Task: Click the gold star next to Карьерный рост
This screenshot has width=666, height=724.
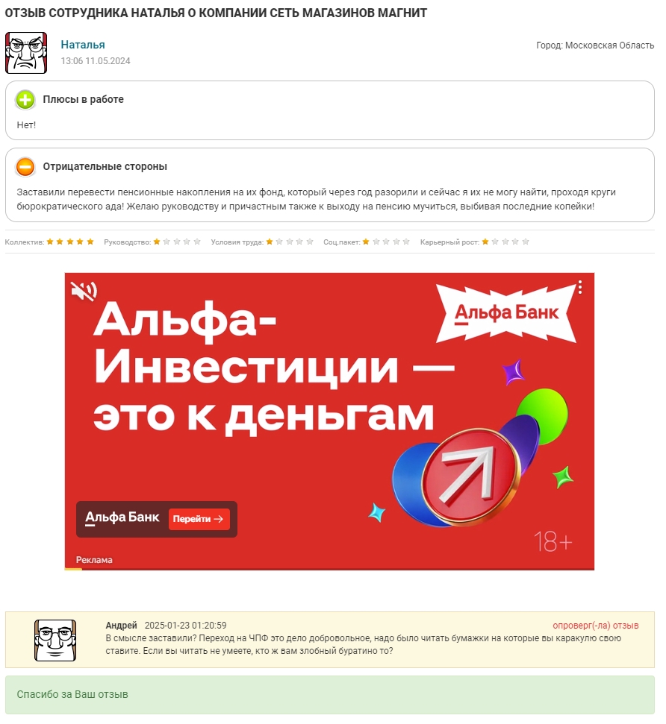Action: pos(485,242)
